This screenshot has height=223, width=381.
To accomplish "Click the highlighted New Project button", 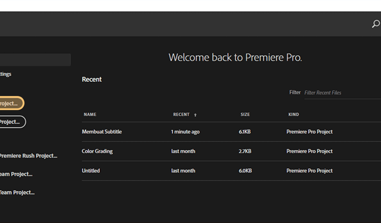I will tap(11, 103).
